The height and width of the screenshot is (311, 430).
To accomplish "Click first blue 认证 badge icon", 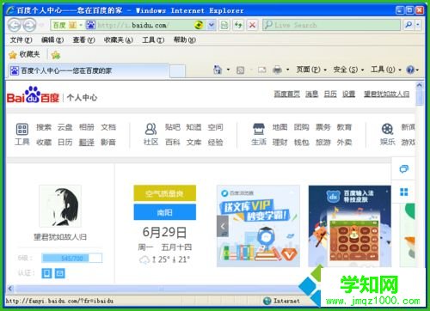I will pos(46,273).
